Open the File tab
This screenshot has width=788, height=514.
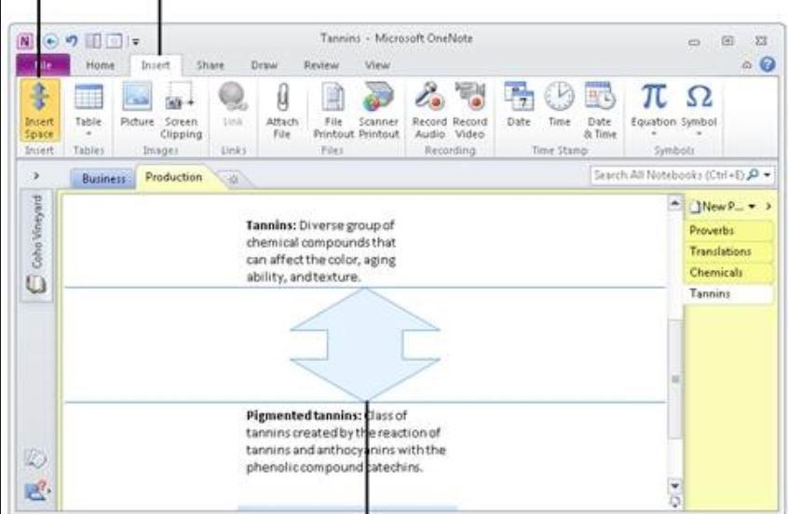point(43,65)
